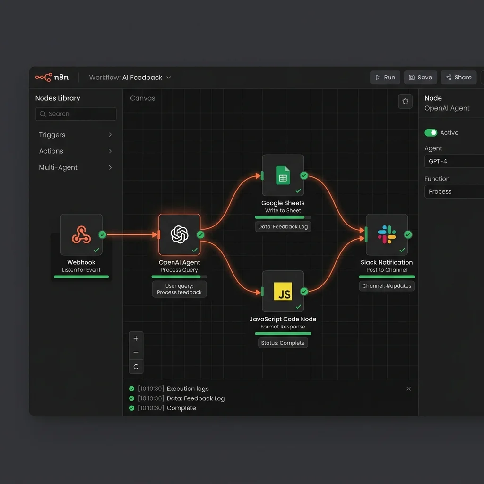Click Google Sheets progress bar

[x=283, y=217]
